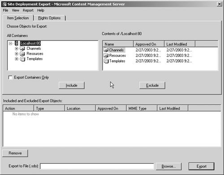Click Type column header in export objects

49,108
